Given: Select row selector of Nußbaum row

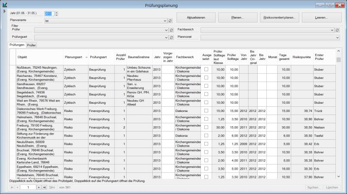Looking at the screenshot, I should [x=13, y=69].
